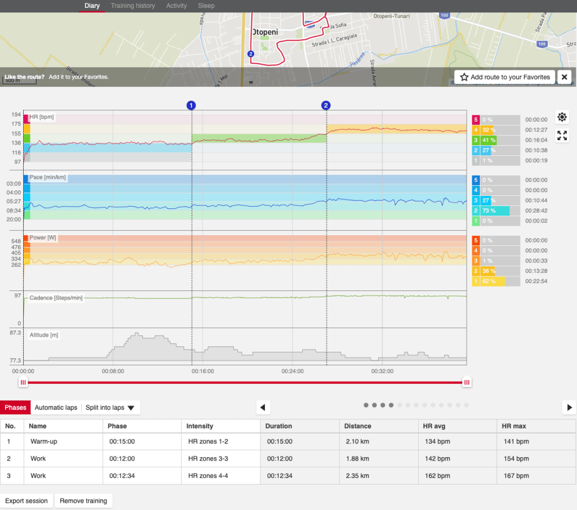Grab the left timeline range handle

23,383
